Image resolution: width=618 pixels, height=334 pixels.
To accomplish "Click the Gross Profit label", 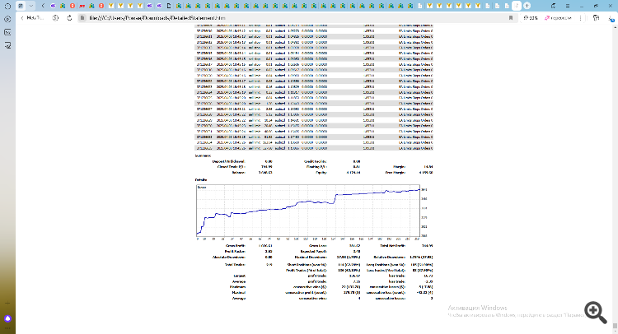I will (x=236, y=245).
